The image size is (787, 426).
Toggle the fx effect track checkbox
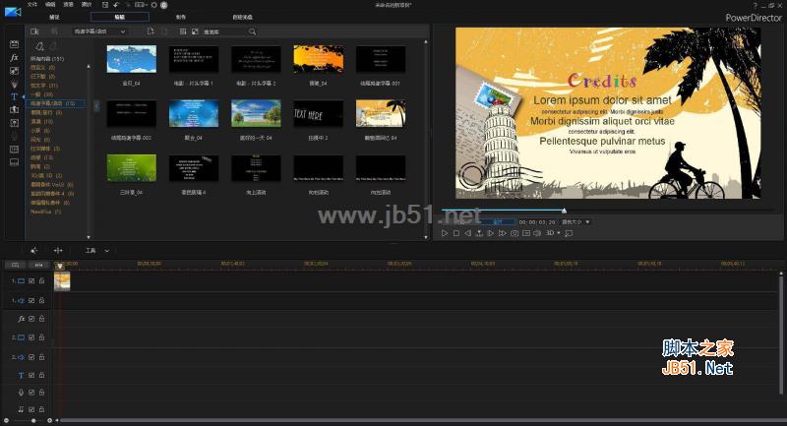pyautogui.click(x=31, y=319)
